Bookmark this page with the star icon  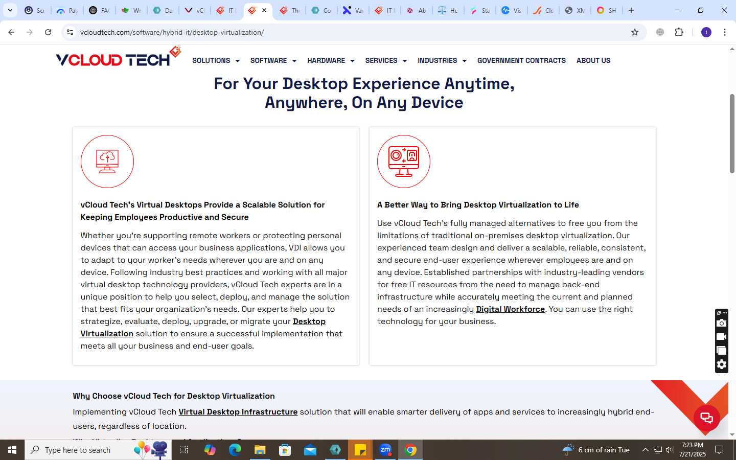coord(635,32)
